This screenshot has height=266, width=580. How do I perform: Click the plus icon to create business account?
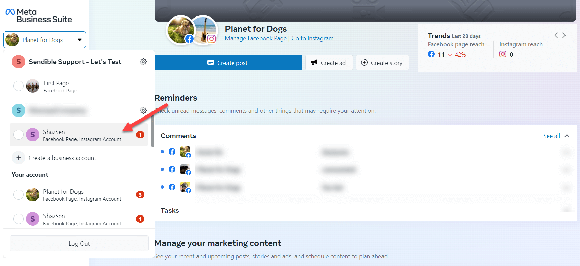point(19,158)
